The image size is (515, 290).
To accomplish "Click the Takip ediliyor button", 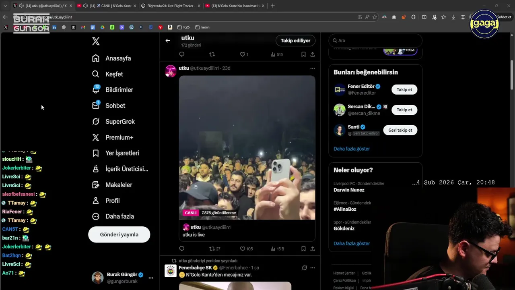I will pos(295,41).
